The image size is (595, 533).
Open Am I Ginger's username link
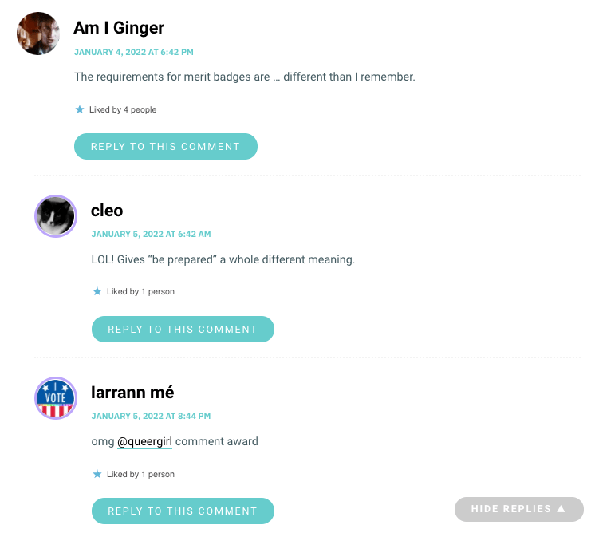tap(119, 28)
